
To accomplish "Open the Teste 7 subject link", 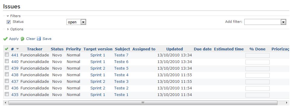I will point(121,55).
